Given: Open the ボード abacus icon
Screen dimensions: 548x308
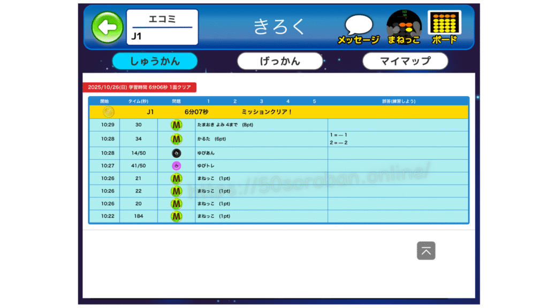Looking at the screenshot, I should [444, 27].
